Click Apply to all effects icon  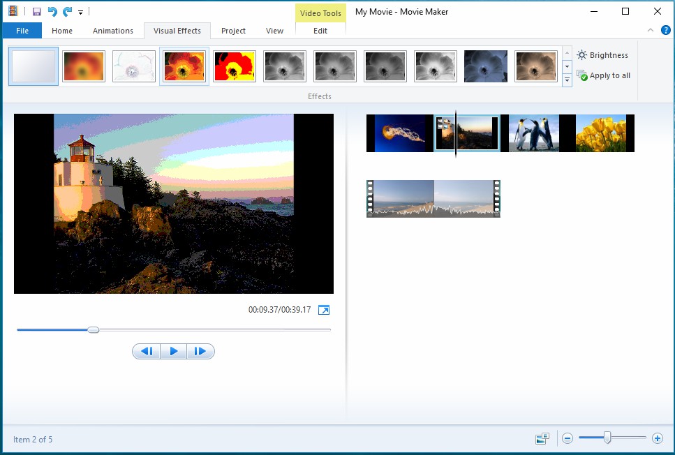pos(581,75)
